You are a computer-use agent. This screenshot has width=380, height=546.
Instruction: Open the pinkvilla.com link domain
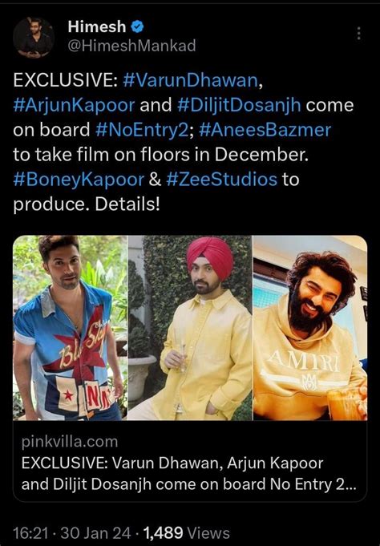tap(70, 442)
